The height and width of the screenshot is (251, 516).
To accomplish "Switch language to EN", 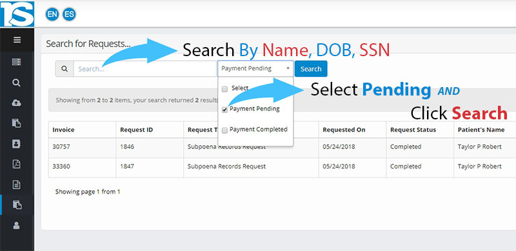I will coord(52,14).
